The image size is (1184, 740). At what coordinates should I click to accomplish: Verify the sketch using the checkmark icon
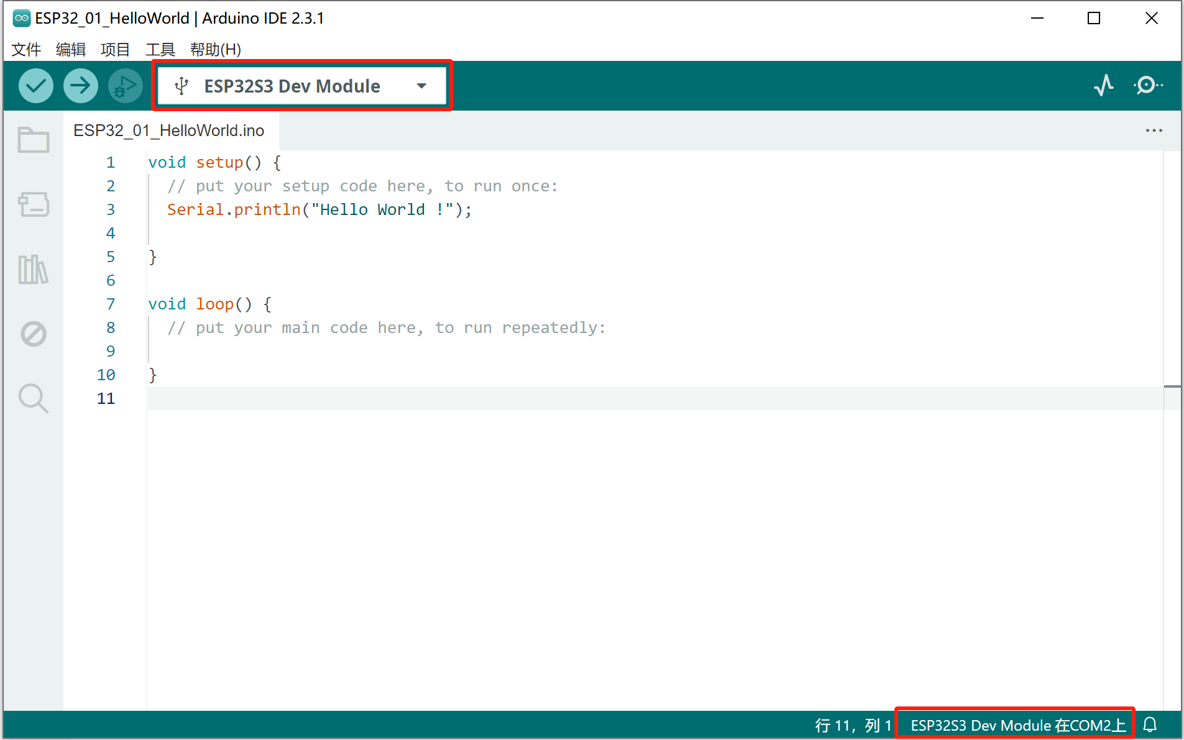[x=35, y=85]
